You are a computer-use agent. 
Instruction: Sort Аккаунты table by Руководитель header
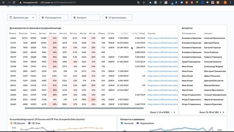coord(189,33)
